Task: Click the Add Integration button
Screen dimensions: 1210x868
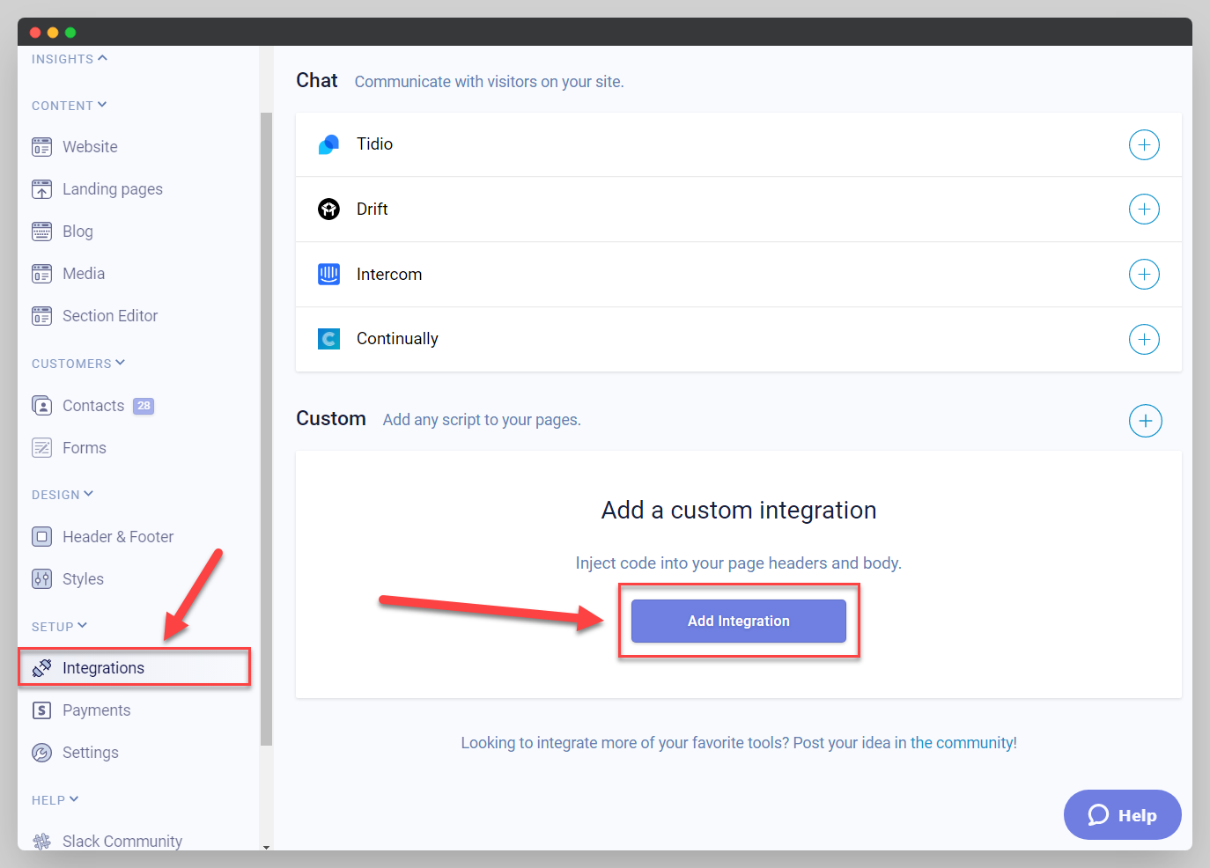Action: click(x=738, y=621)
